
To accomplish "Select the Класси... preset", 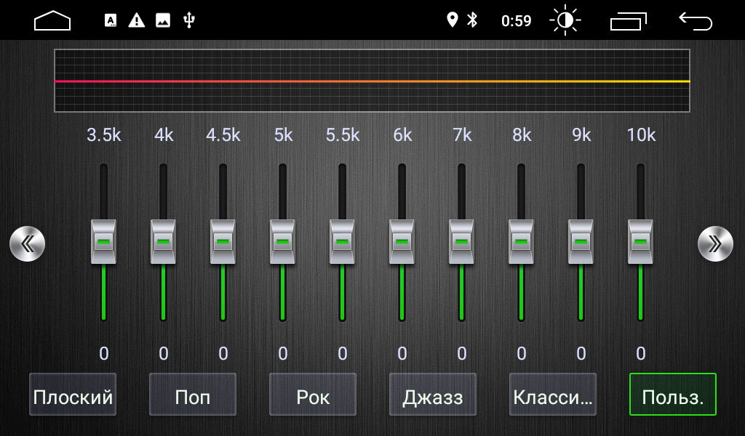I will click(x=553, y=395).
